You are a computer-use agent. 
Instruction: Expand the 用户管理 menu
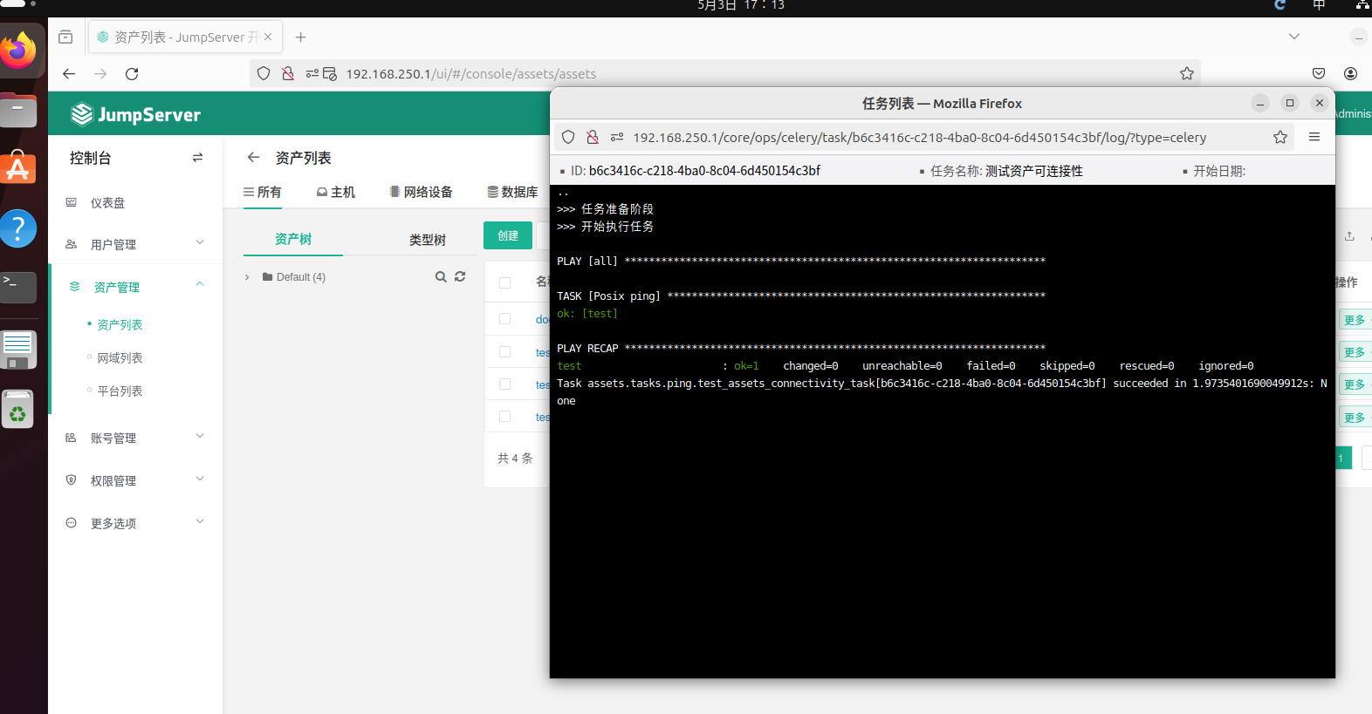pos(135,244)
